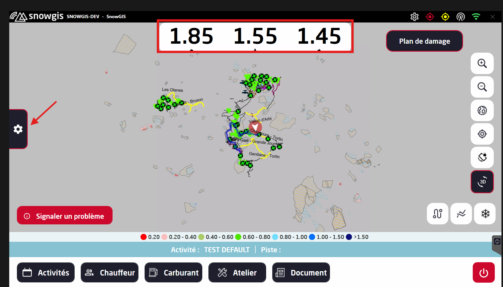Expand the TeamViewer side tab arrow
Screen dimensions: 503x287
[x=497, y=242]
